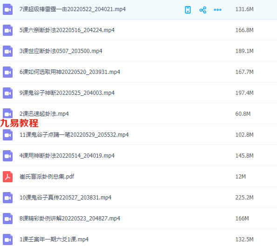Click the video icon of 8课精彩卦例讲解 file
277x246 pixels.
pos(7,219)
